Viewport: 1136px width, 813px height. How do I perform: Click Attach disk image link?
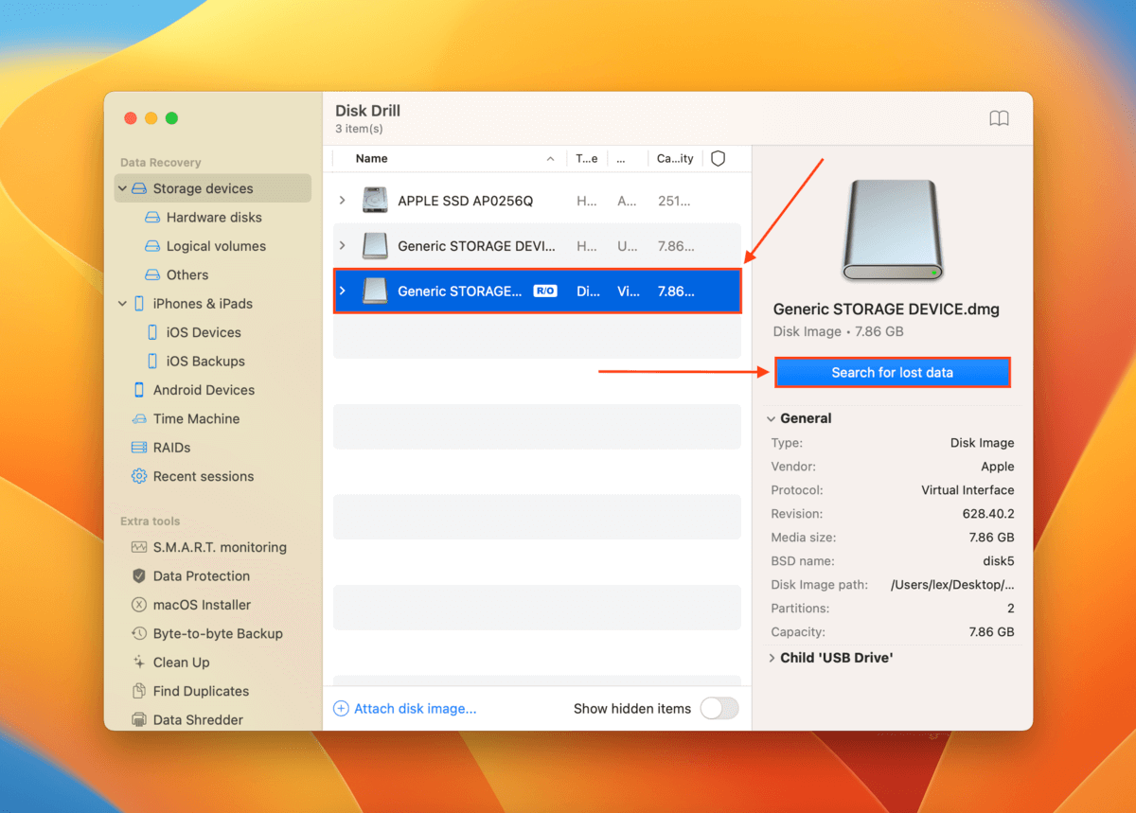[x=415, y=708]
